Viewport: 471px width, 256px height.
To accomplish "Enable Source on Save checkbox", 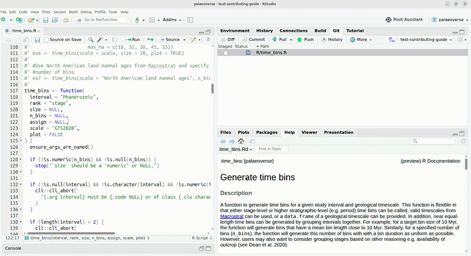I will pos(46,40).
